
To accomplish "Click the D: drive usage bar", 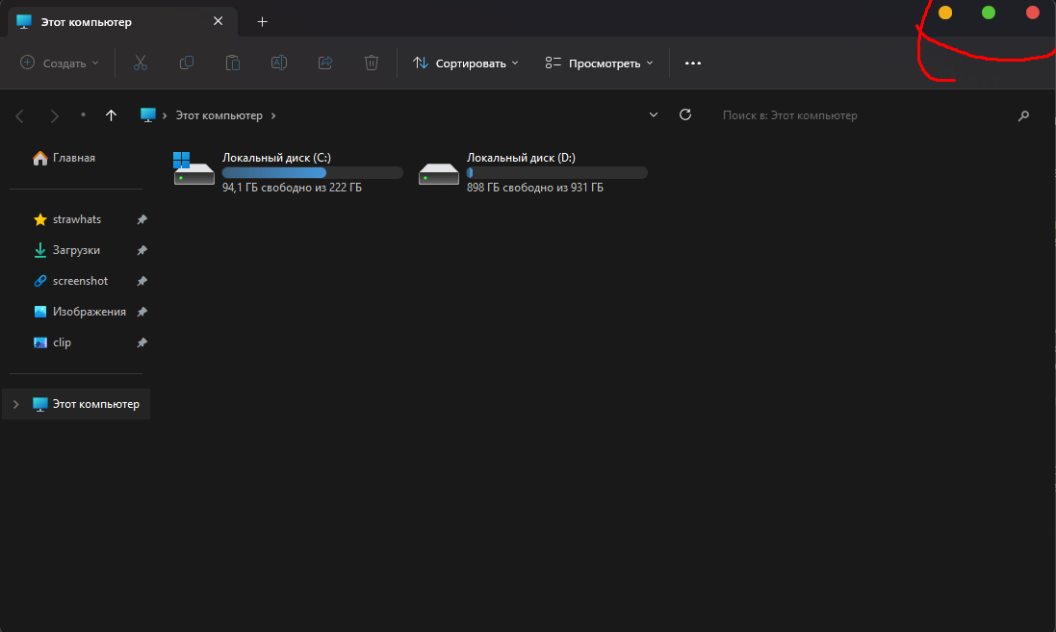I will 557,173.
